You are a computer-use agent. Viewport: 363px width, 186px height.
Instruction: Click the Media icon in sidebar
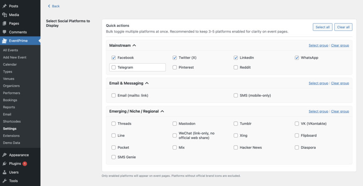pyautogui.click(x=5, y=15)
